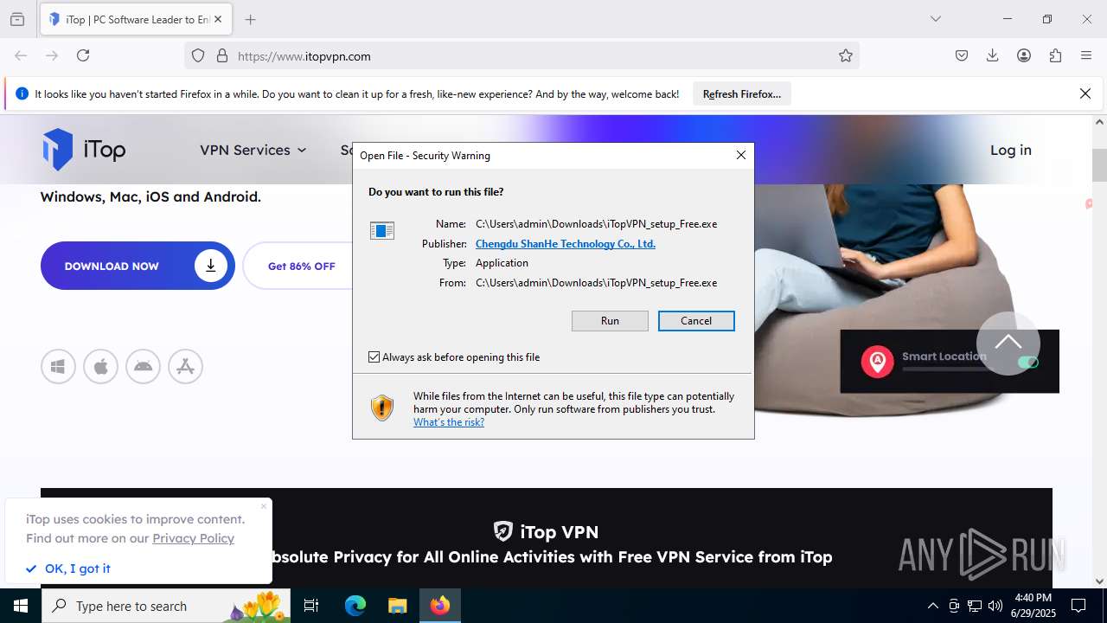
Task: Click the iTop logo in site header
Action: [x=84, y=150]
